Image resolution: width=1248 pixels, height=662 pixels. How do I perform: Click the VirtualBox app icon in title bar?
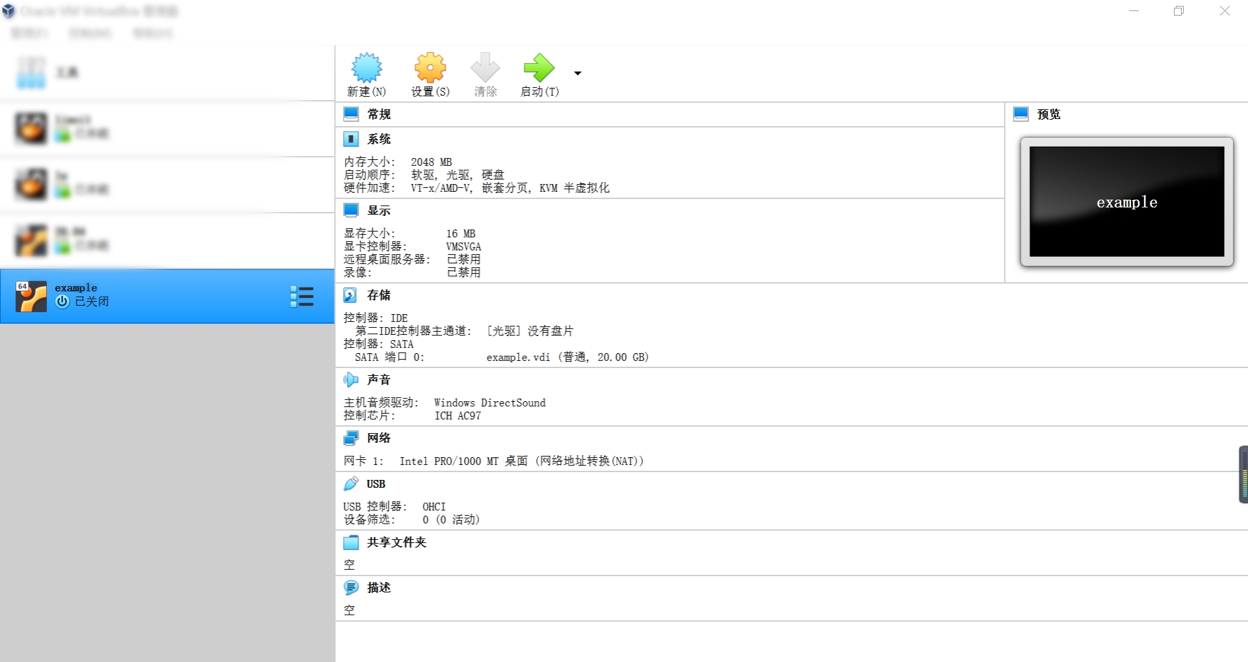click(x=8, y=11)
